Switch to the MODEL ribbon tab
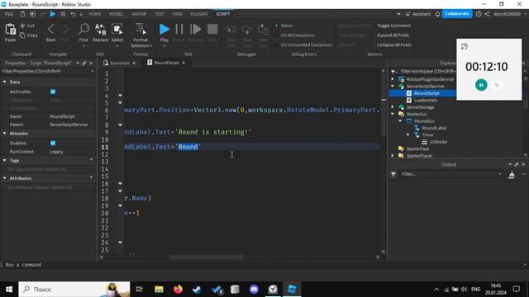This screenshot has width=529, height=297. 116,14
